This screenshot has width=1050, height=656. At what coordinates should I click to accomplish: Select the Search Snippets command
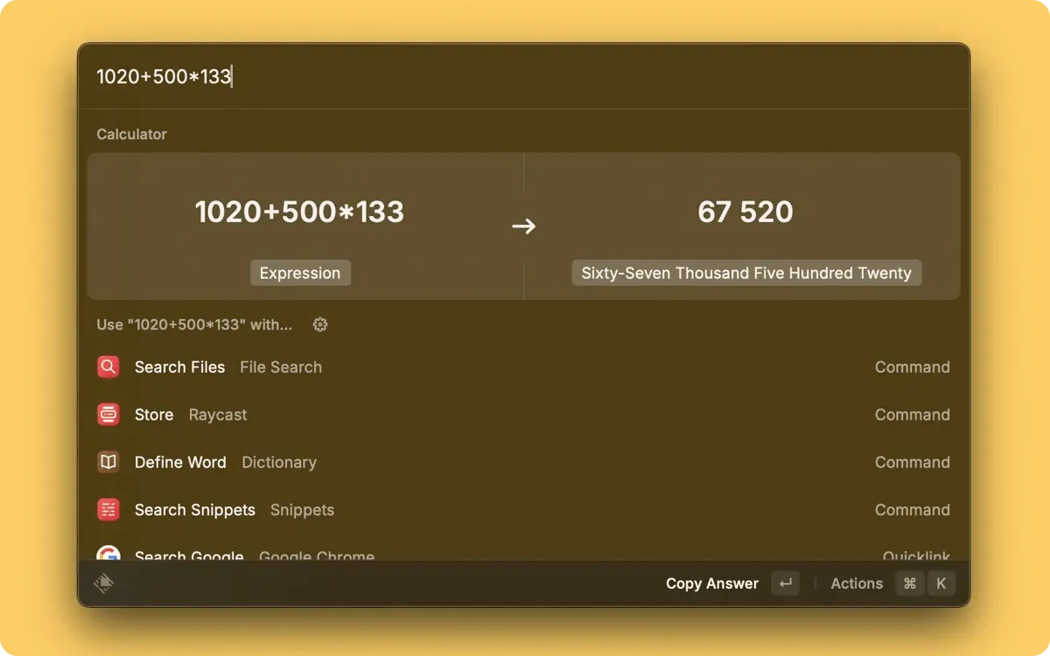pyautogui.click(x=195, y=510)
